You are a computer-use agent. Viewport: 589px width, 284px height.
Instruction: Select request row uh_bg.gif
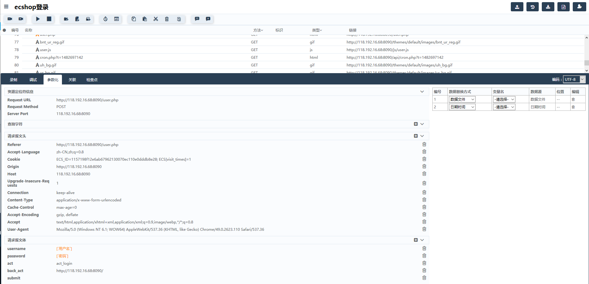point(292,65)
